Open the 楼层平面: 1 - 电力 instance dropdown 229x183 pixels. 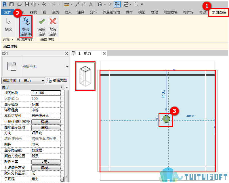pos(23,81)
